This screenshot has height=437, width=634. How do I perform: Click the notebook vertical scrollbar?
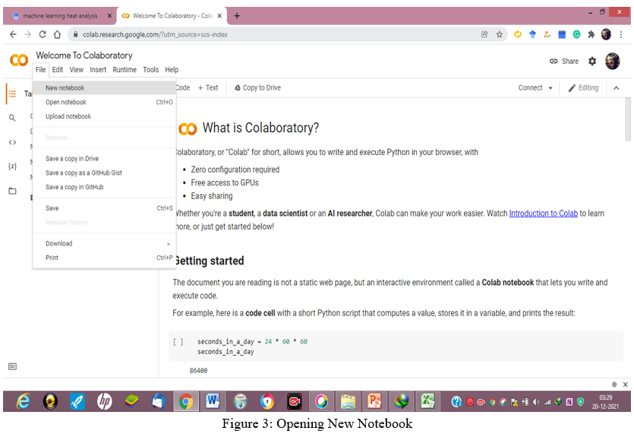pos(628,119)
